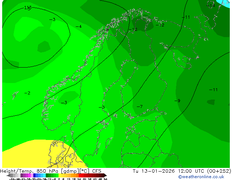
Task: Click the '-14' temperature label
Action: pyautogui.click(x=210, y=6)
